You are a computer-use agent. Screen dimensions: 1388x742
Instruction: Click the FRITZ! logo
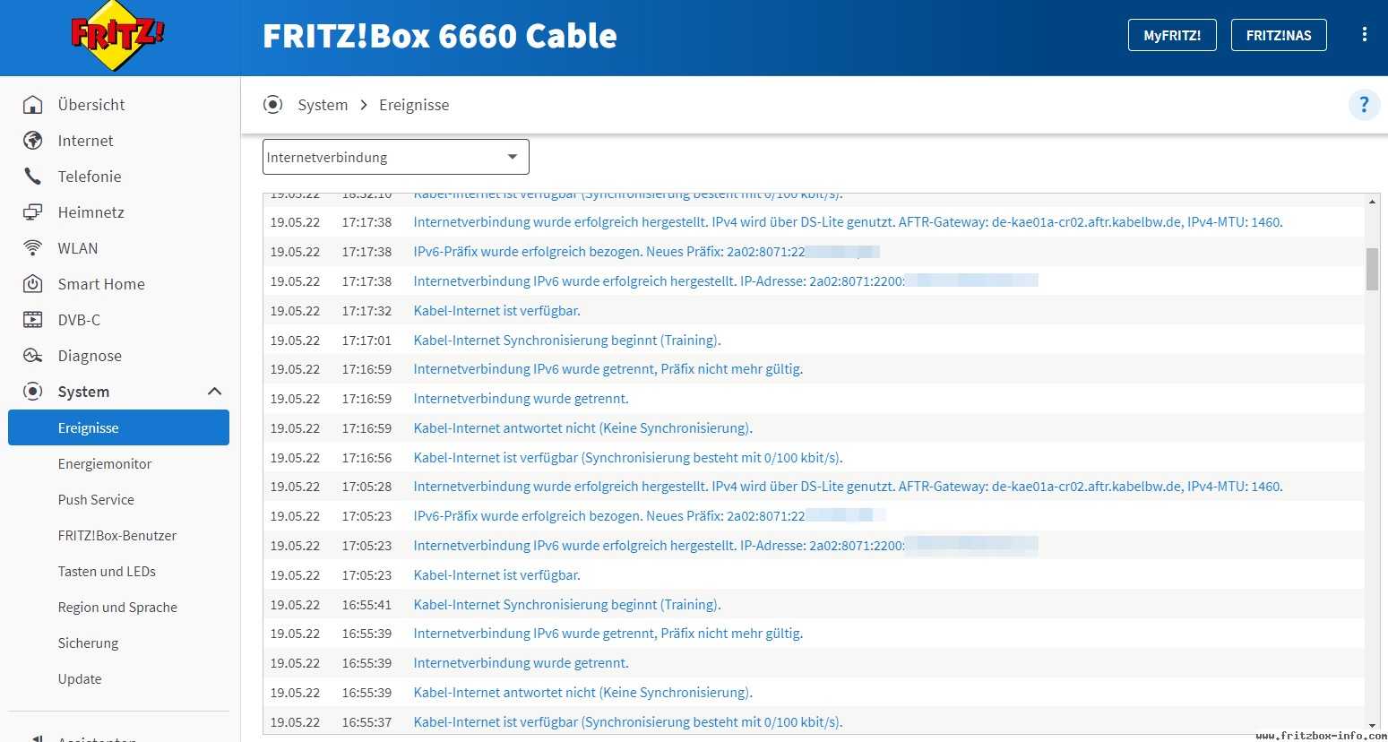[117, 36]
